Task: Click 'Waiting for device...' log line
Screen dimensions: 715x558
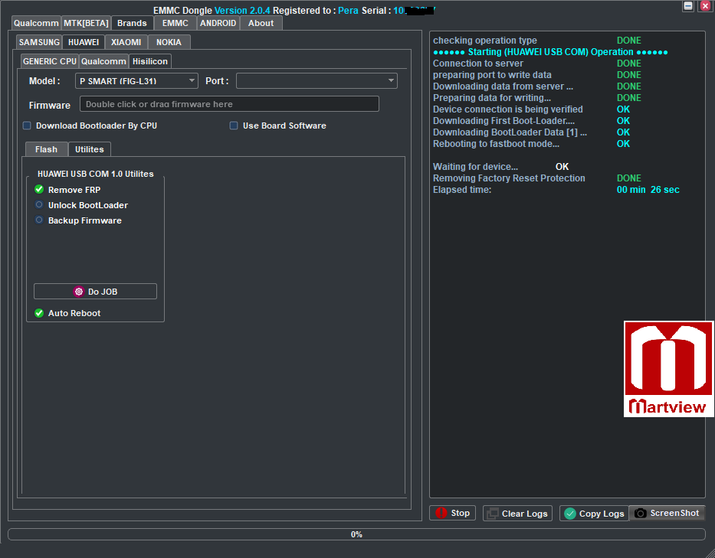Action: pyautogui.click(x=475, y=166)
